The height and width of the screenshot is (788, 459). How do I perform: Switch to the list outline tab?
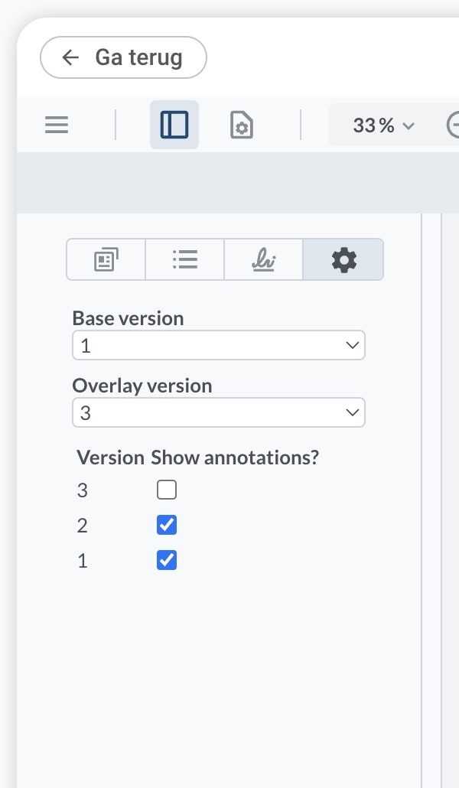(185, 260)
